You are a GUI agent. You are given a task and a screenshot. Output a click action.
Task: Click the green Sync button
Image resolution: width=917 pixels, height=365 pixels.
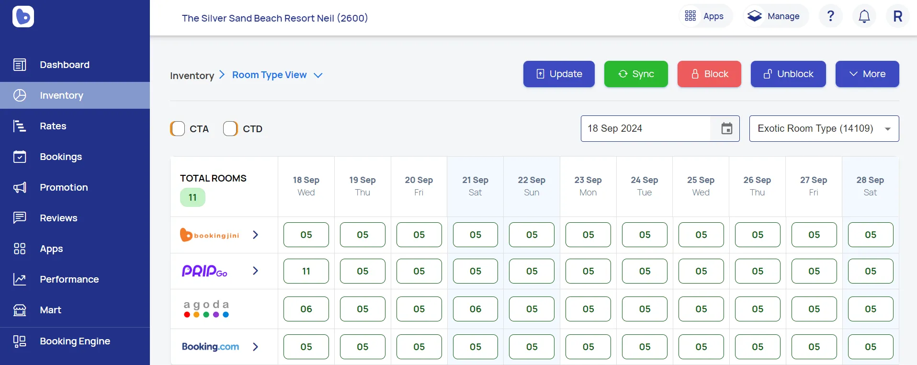635,74
